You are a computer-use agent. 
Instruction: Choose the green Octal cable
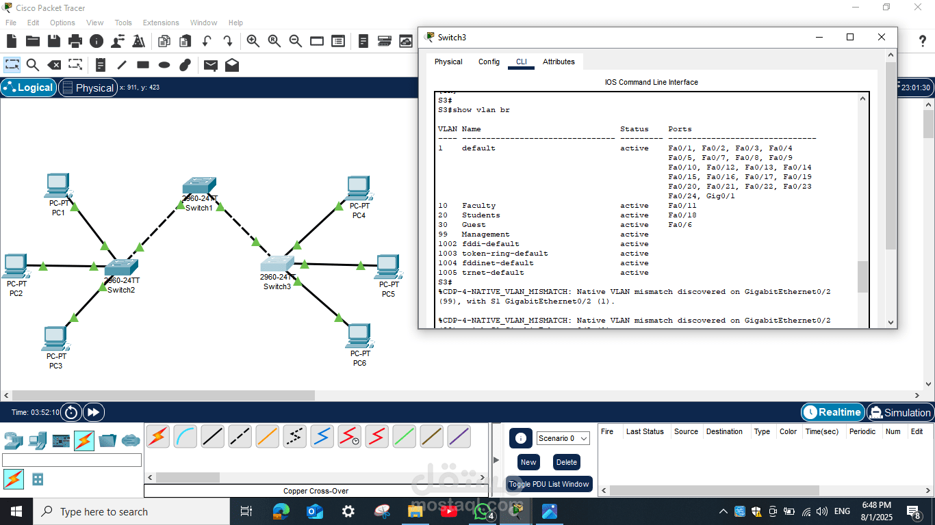[405, 436]
